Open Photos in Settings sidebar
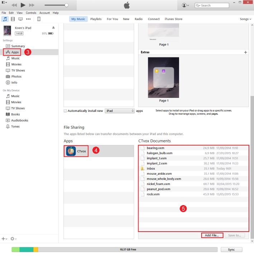The image size is (254, 256). coord(14,76)
